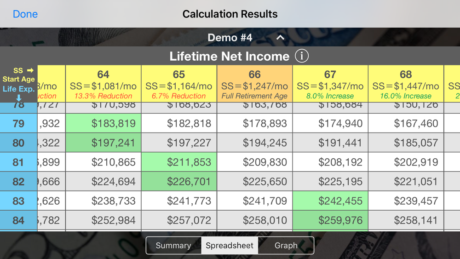Select the age 67 8.0% Increase header

(x=330, y=84)
